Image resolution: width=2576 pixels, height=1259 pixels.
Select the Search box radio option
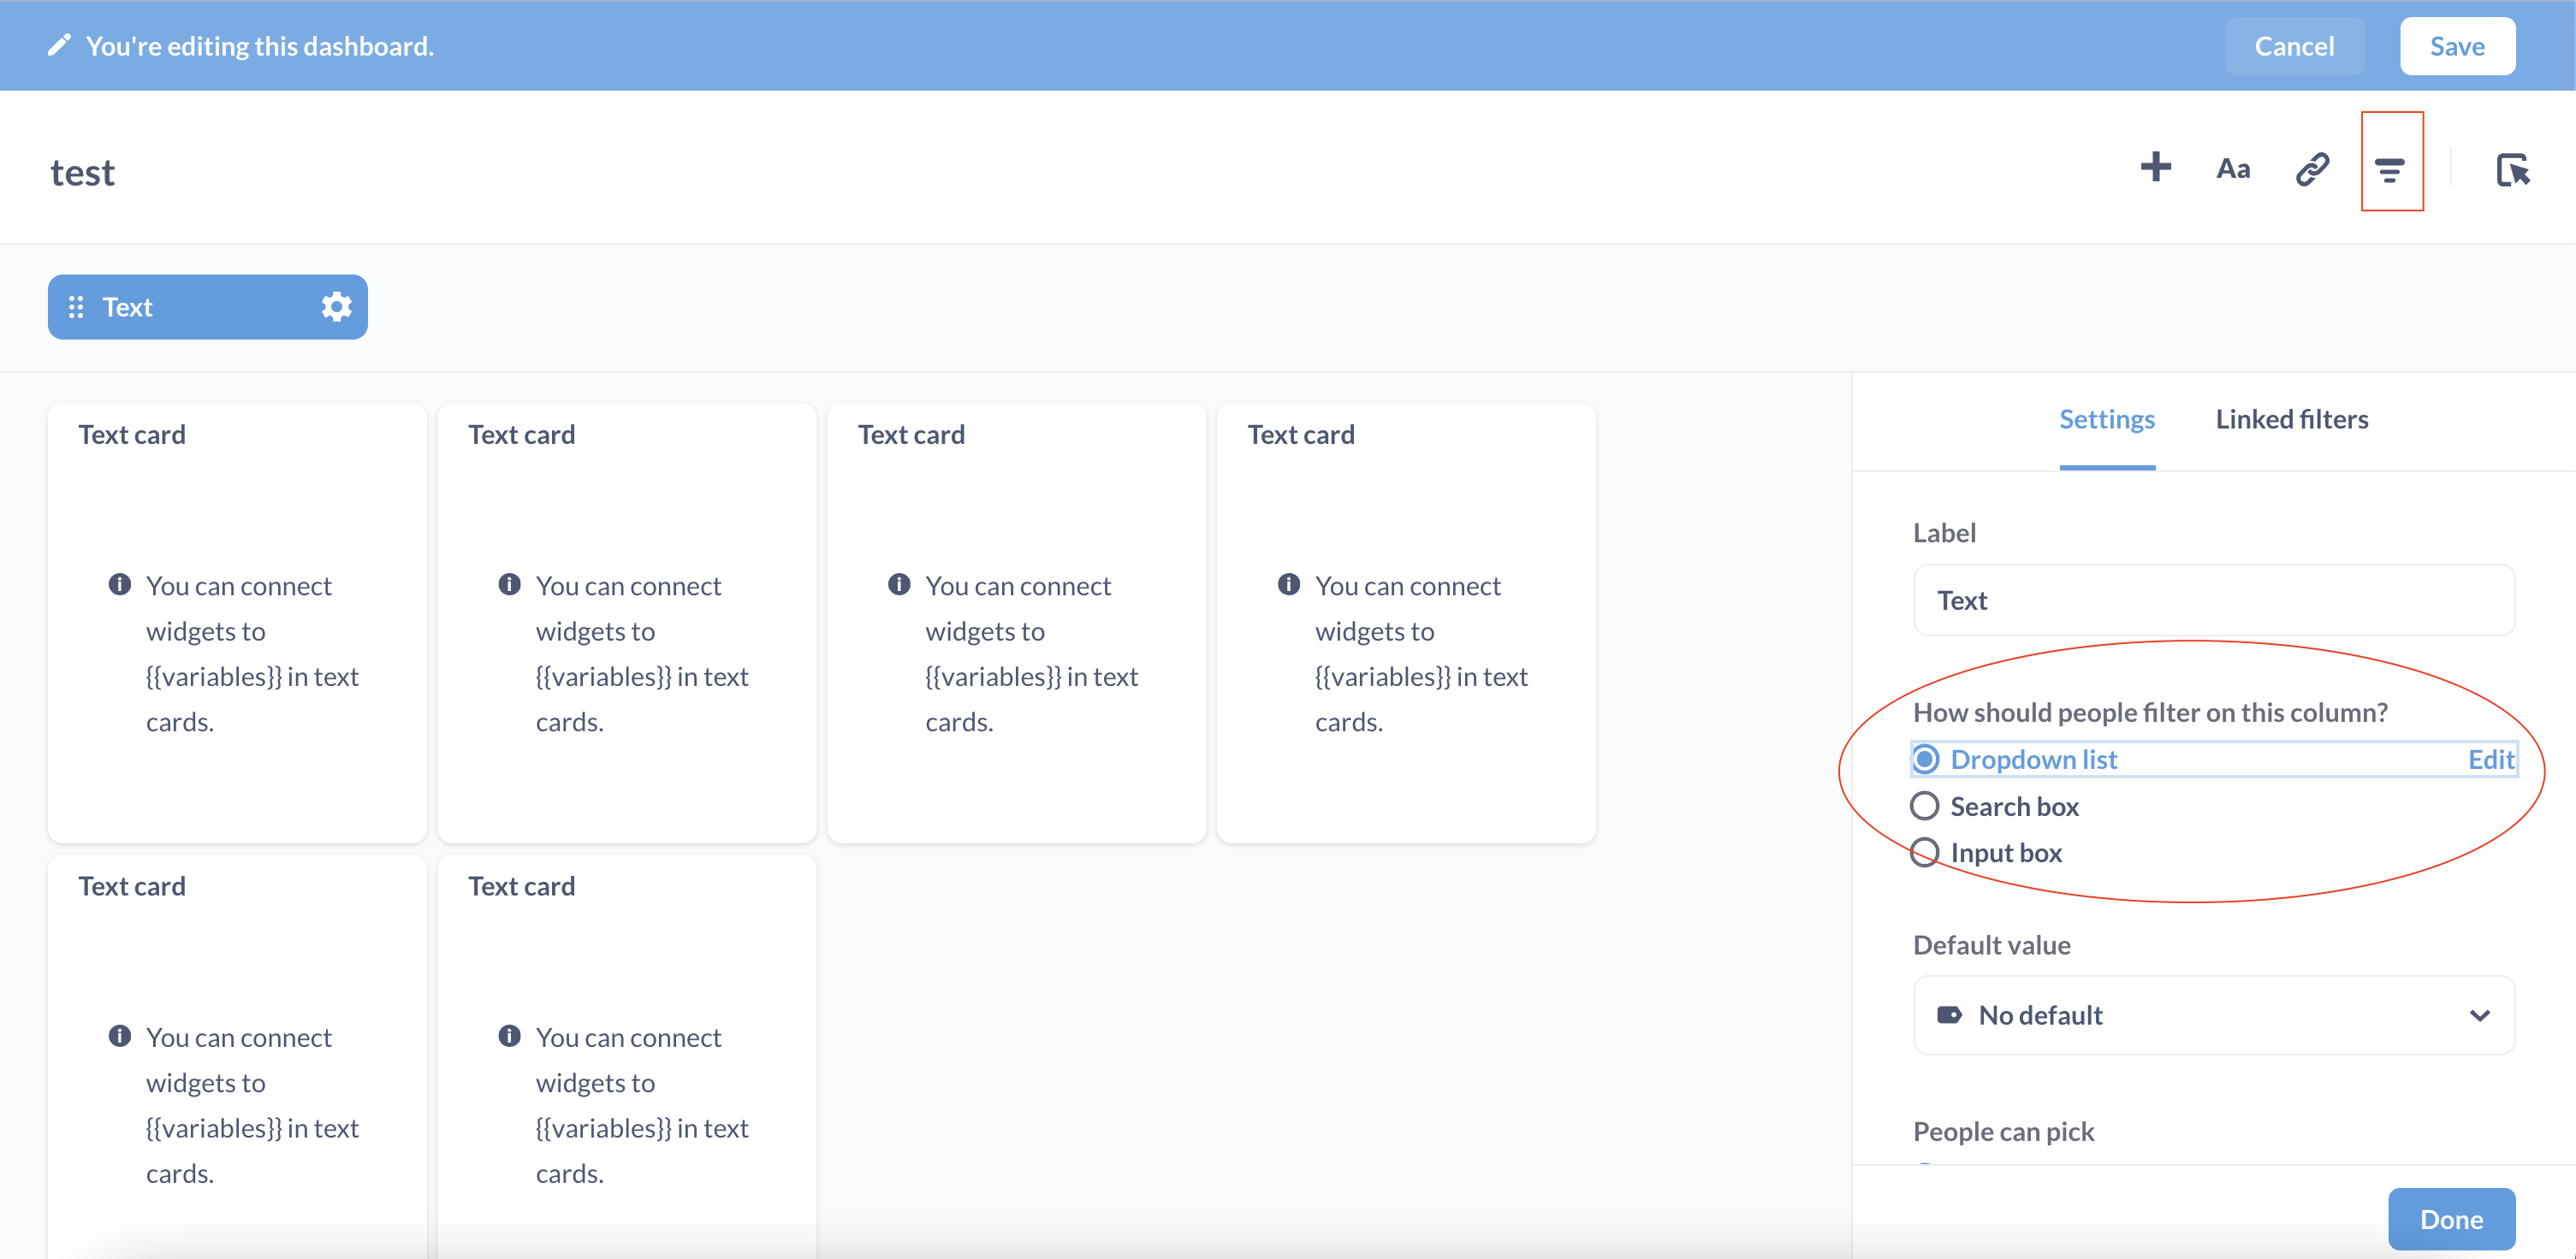(1925, 806)
